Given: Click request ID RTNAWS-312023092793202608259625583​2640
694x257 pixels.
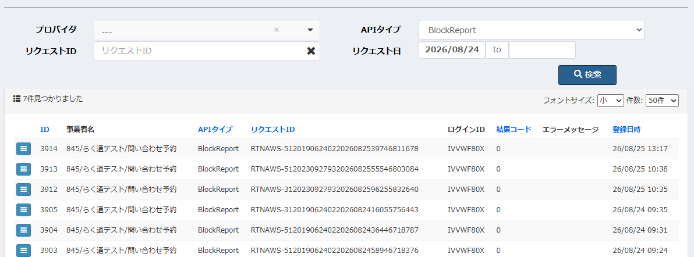Looking at the screenshot, I should point(335,190).
